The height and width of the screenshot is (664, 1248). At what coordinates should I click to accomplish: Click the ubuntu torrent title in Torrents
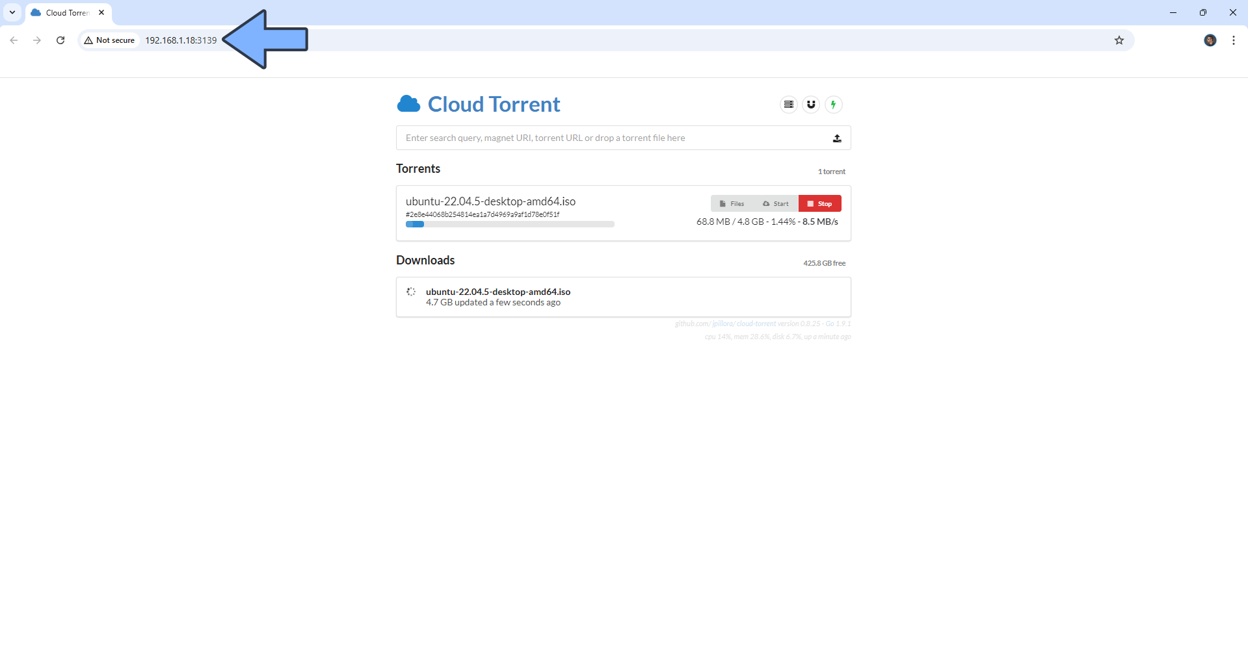pos(490,201)
